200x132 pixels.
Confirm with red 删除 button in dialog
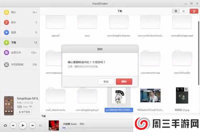pos(124,81)
